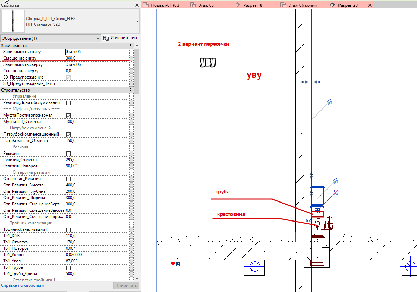Click Тр1_Труба_Длина value 500,0
This screenshot has height=292, width=417.
tap(97, 274)
